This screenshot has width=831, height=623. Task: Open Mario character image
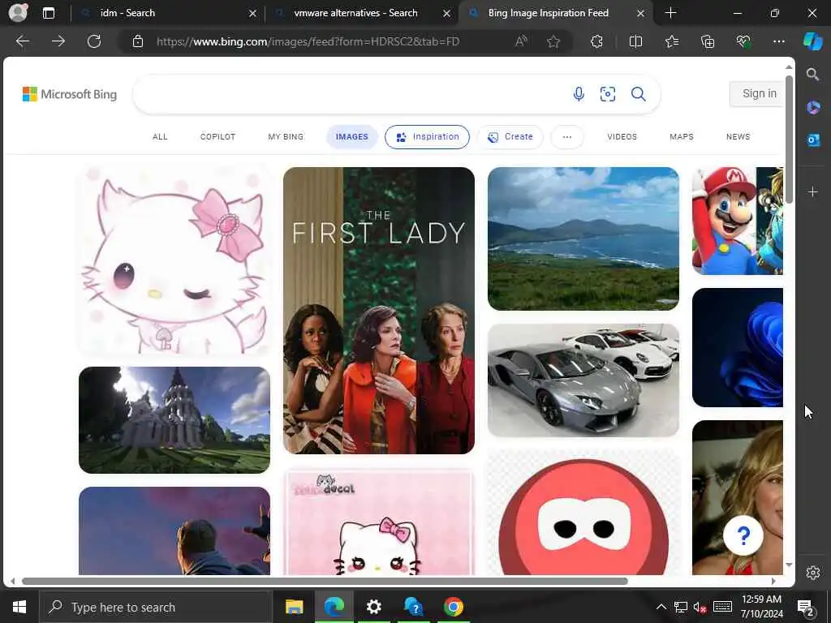coord(737,221)
